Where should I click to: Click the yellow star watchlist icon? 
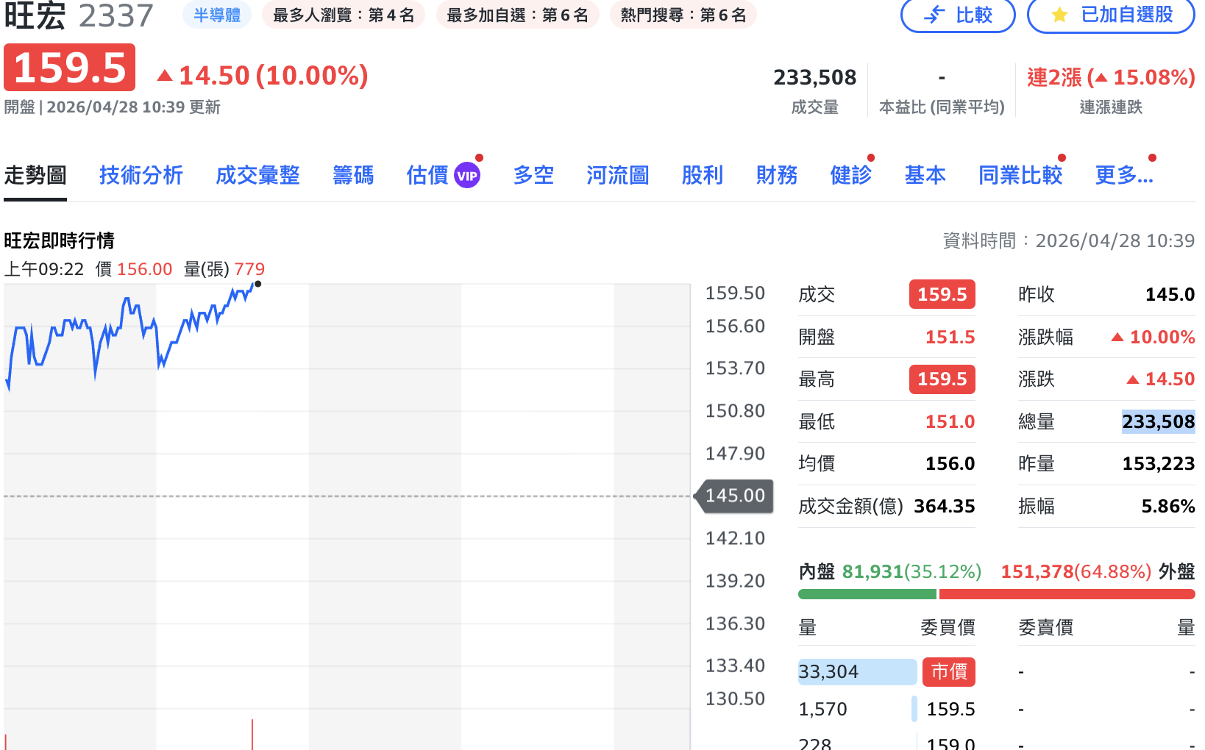tap(1059, 15)
